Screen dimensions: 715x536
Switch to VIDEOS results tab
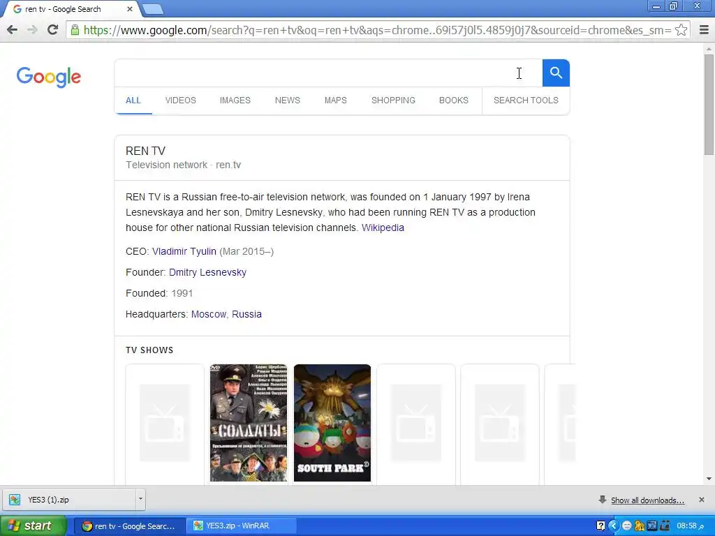coord(181,100)
